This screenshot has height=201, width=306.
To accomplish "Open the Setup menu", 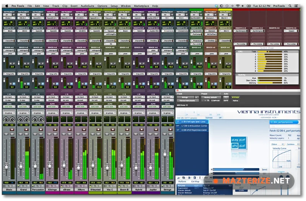I will 114,6.
